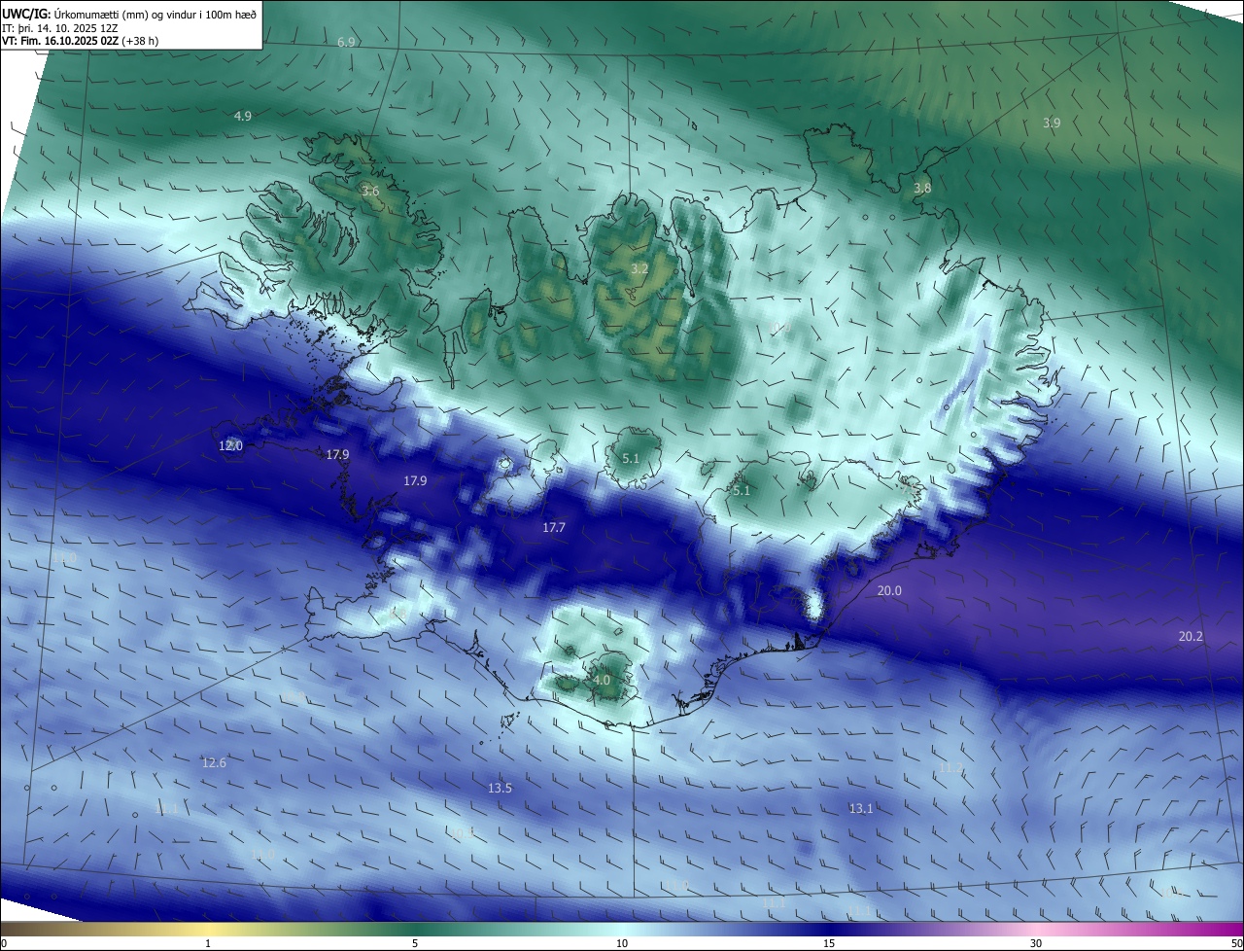Click the 3.6 value over the Westfjords
This screenshot has height=951, width=1244.
[x=370, y=191]
